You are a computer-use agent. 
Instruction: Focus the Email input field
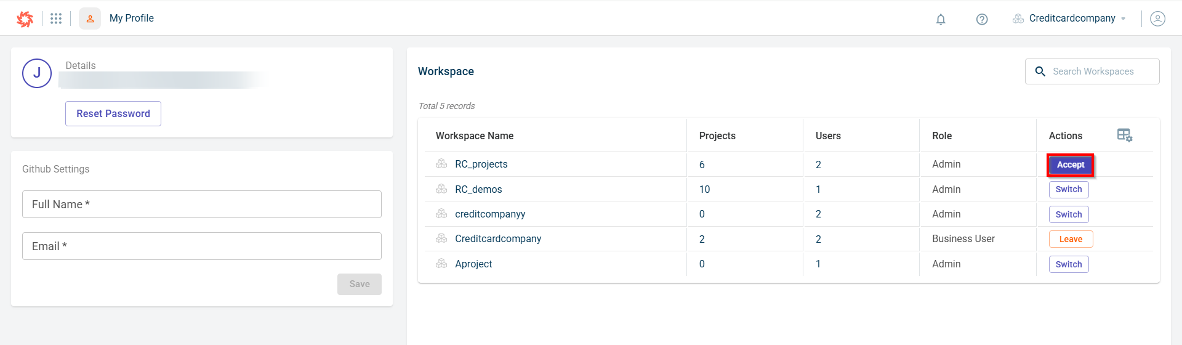(x=202, y=246)
